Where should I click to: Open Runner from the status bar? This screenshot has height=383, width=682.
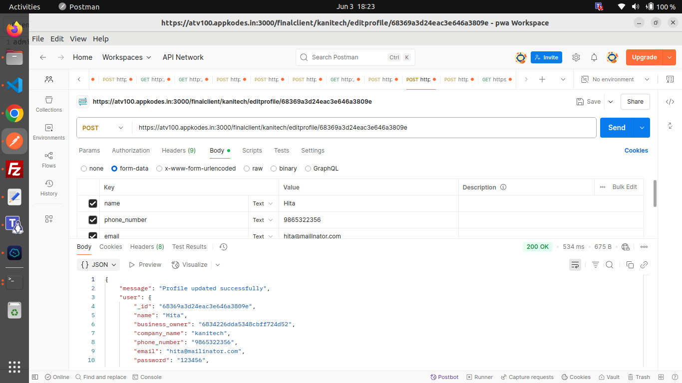tap(479, 377)
